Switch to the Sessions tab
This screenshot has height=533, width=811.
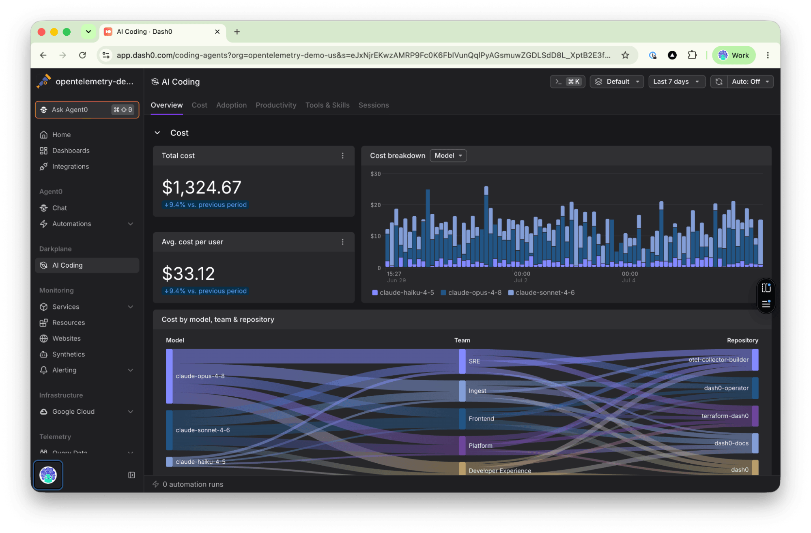tap(373, 105)
